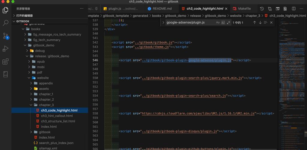Open the Search view in activity bar
The image size is (307, 150).
(5, 23)
